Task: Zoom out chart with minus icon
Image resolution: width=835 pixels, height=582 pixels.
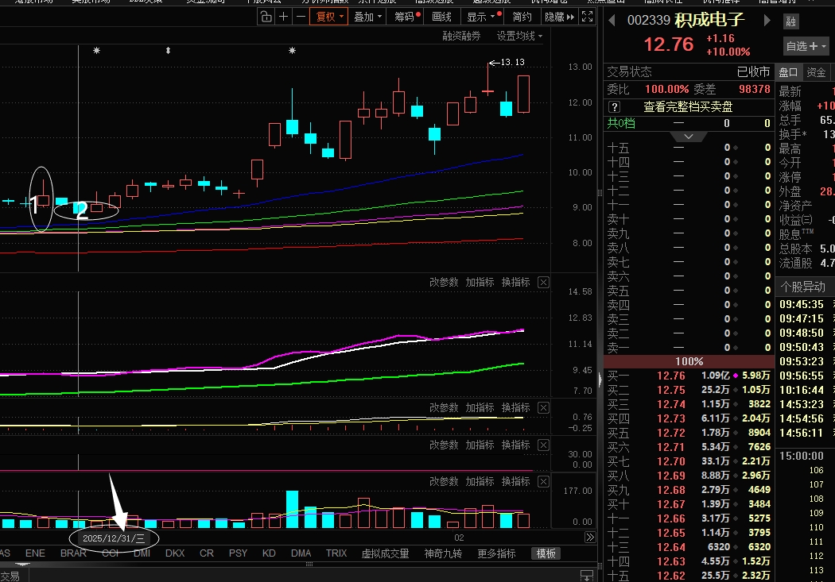Action: tap(301, 17)
